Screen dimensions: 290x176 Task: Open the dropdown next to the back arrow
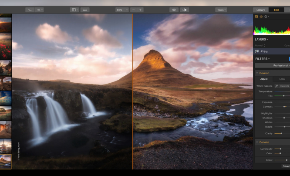[39, 10]
